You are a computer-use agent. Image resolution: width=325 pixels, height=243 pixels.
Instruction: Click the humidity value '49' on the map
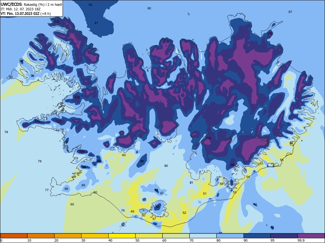coord(132,211)
